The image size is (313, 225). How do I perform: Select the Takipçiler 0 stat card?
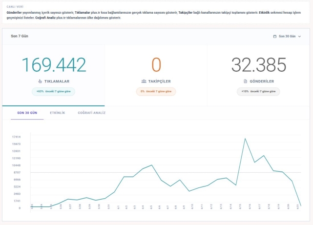(x=156, y=75)
